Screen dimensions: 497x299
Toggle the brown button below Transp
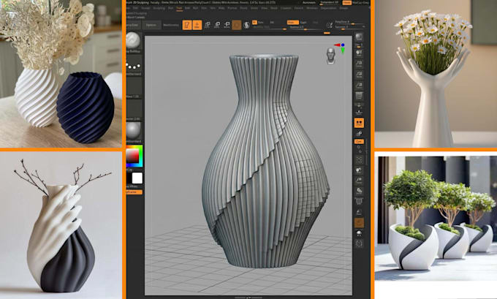[359, 222]
